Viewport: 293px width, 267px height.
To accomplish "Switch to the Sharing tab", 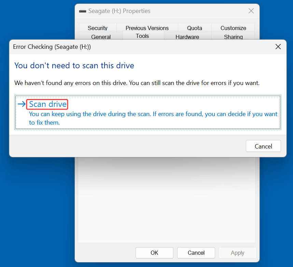I will (233, 37).
